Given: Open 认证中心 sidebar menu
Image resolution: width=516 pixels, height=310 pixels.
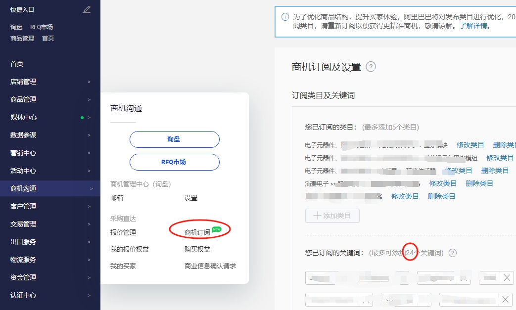Looking at the screenshot, I should click(50, 295).
